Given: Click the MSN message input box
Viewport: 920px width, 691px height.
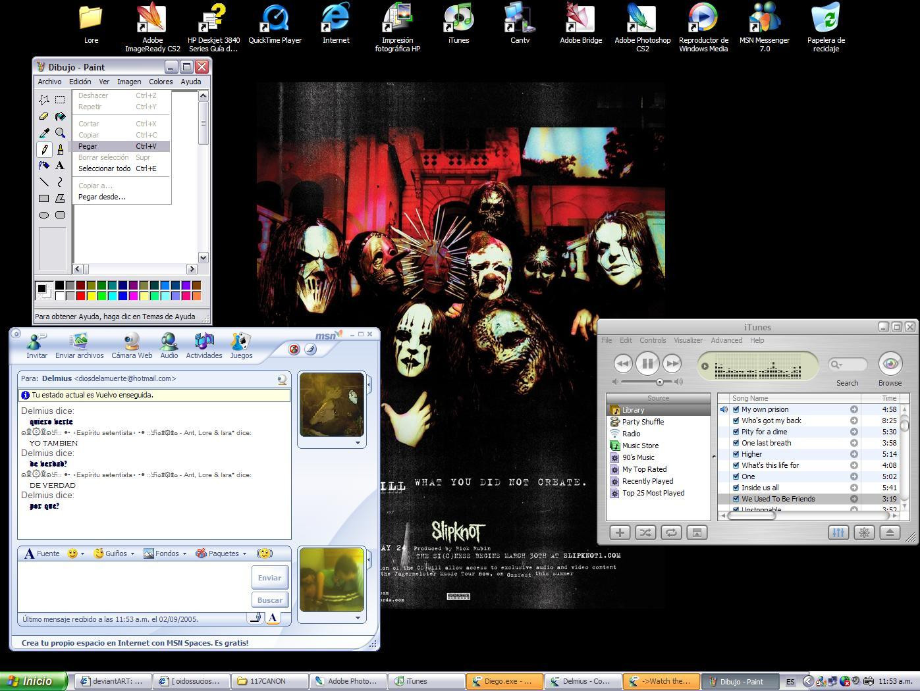Looking at the screenshot, I should (x=134, y=587).
